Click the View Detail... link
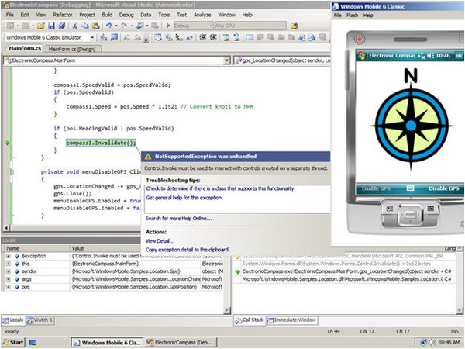This screenshot has height=349, width=465. click(160, 241)
